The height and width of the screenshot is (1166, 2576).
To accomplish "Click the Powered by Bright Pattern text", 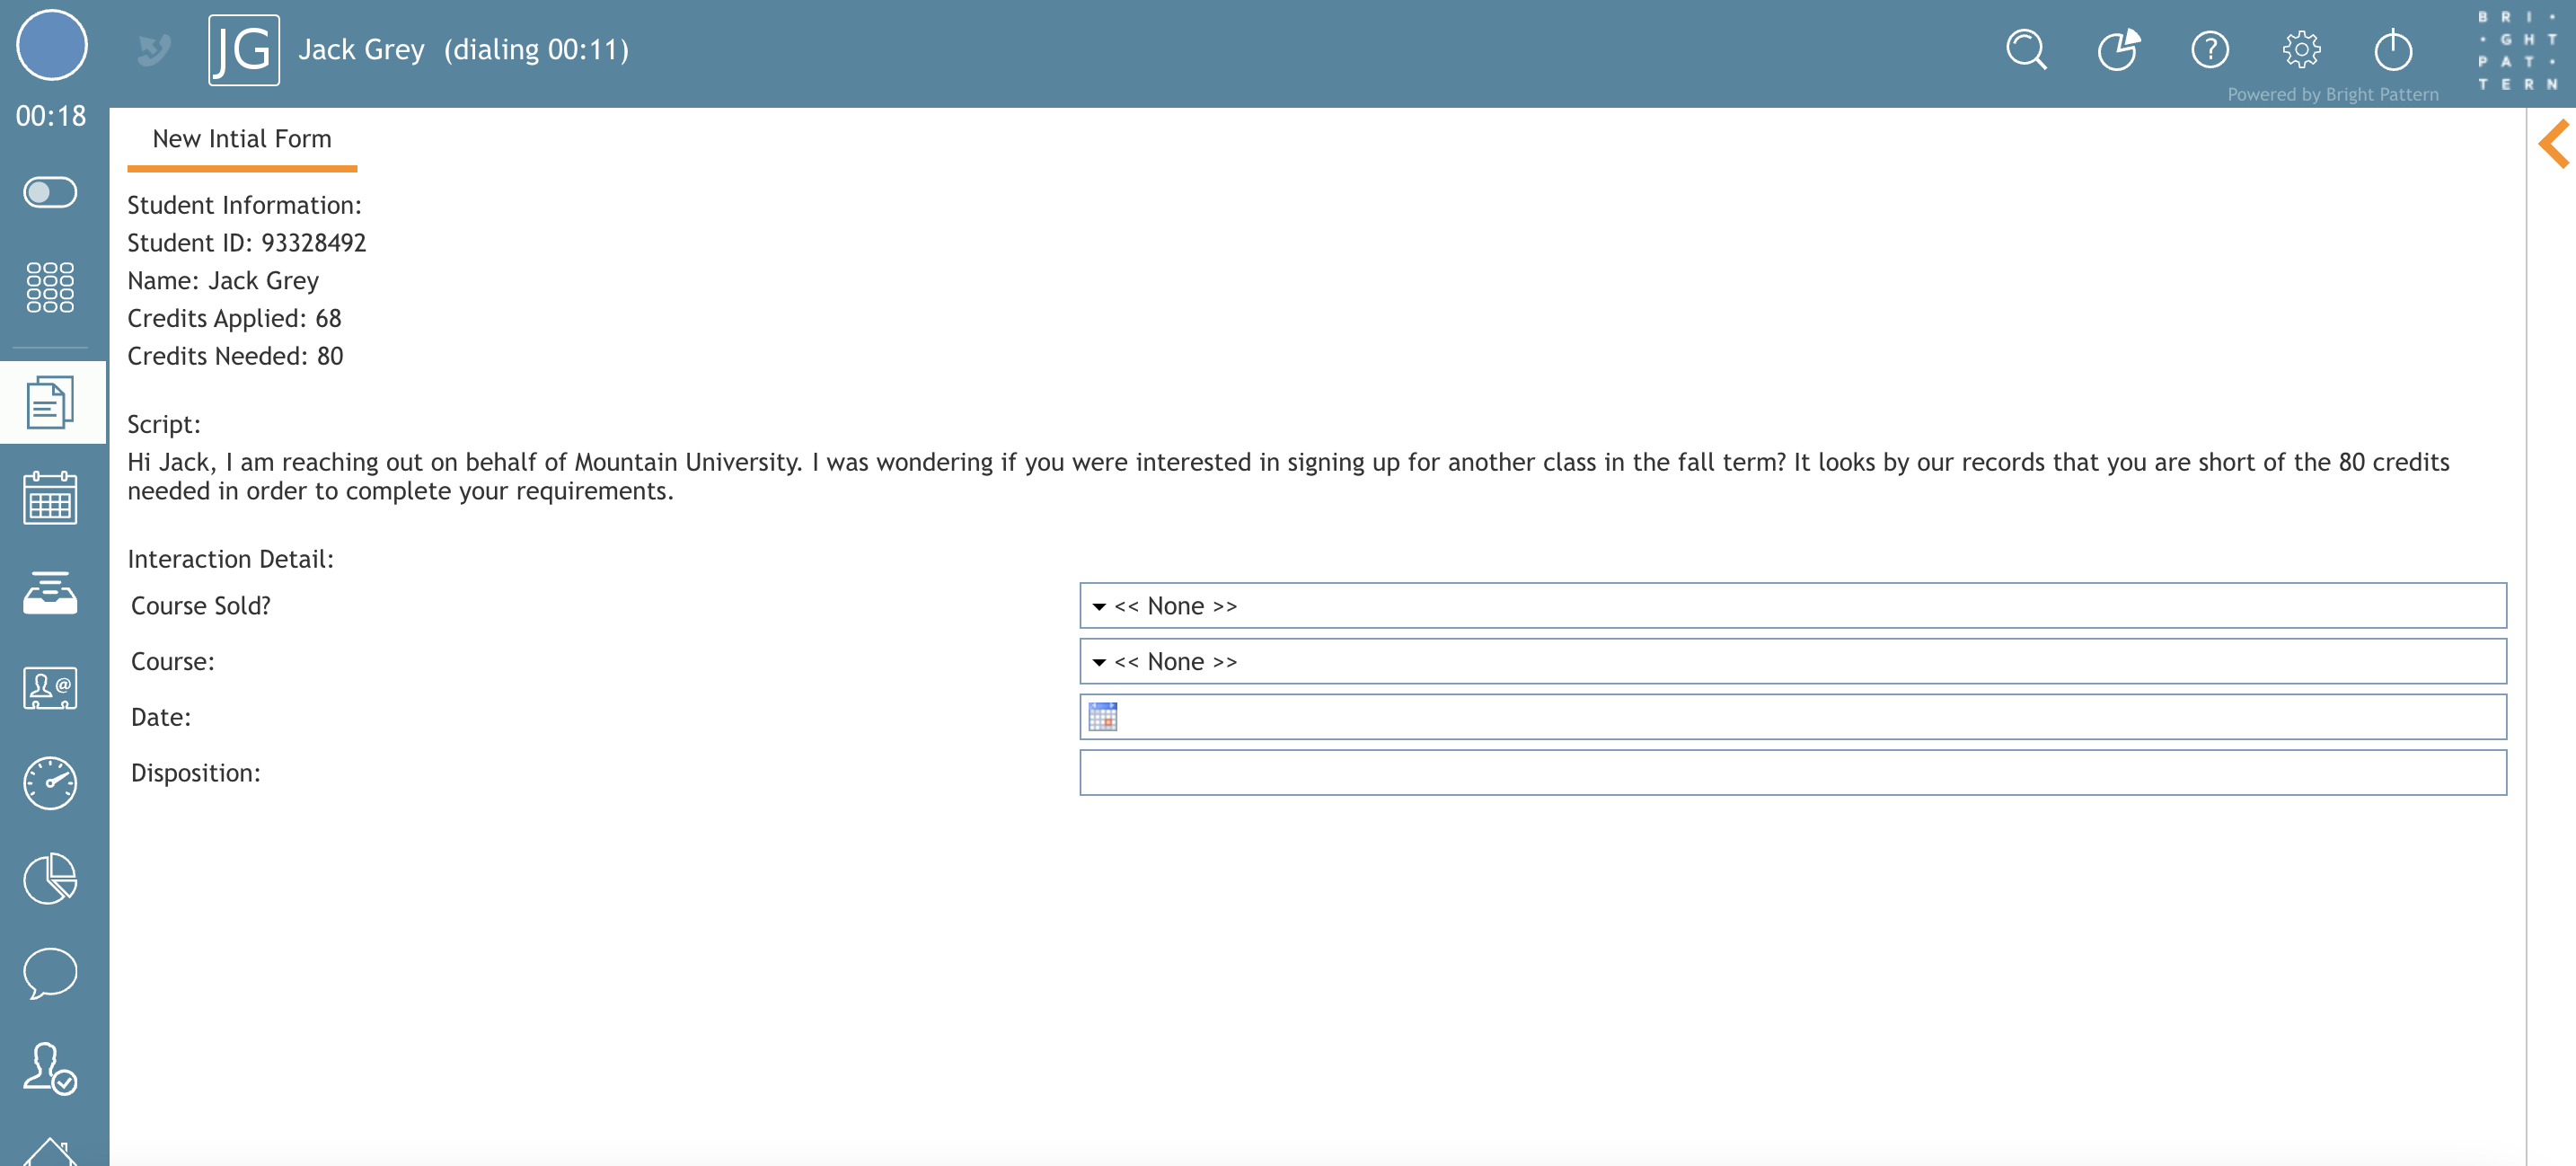I will (2333, 94).
